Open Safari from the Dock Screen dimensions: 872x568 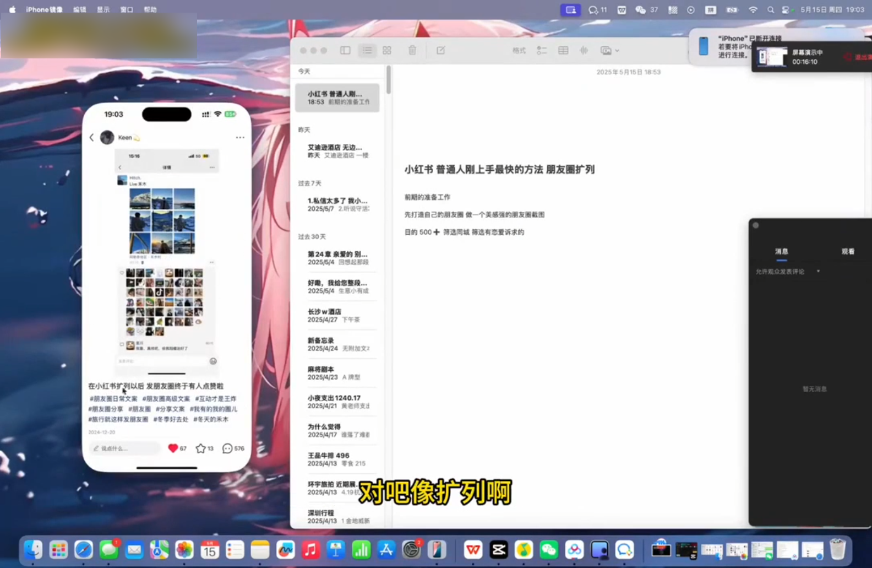84,550
